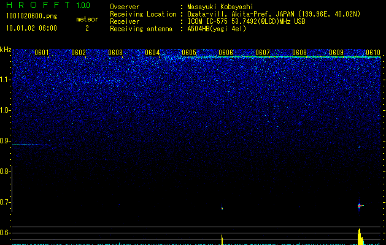The image size is (386, 245).
Task: Click the 1.1 kHz axis label
Action: [x=5, y=80]
